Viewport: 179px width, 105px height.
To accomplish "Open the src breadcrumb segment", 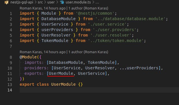I will click(40, 2).
